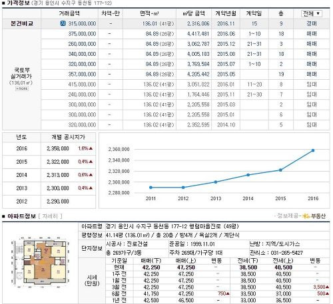Click the 500 change indicator in 6월 전 row
Screen dimensions: 333x304
point(323,293)
